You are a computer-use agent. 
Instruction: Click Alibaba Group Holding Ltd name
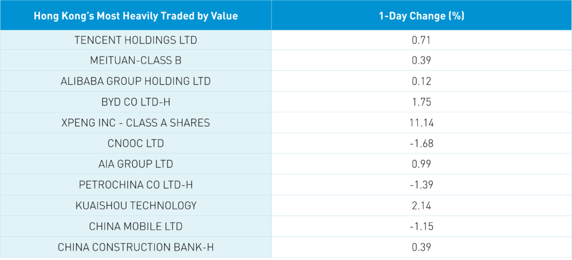(136, 81)
